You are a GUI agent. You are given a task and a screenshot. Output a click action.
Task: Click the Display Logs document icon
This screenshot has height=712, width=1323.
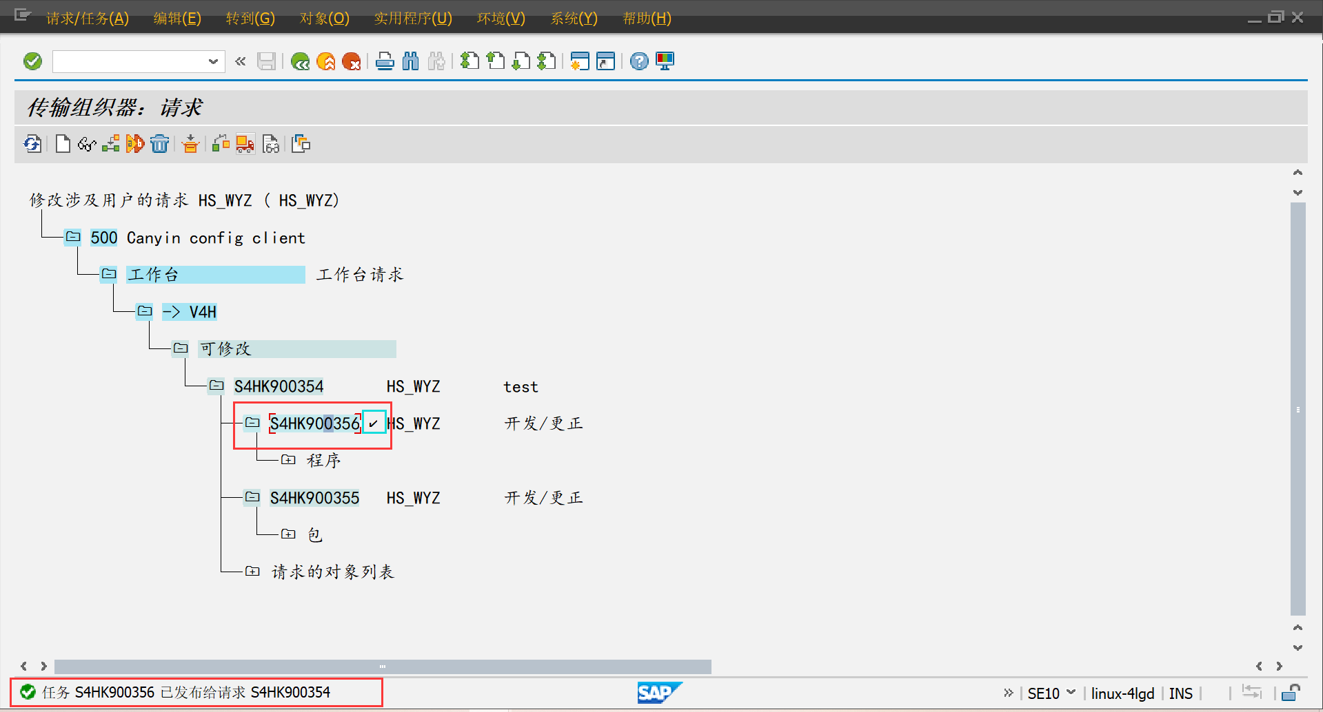[x=271, y=144]
